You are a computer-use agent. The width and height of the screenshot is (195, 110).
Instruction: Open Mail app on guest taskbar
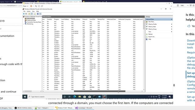90,97
